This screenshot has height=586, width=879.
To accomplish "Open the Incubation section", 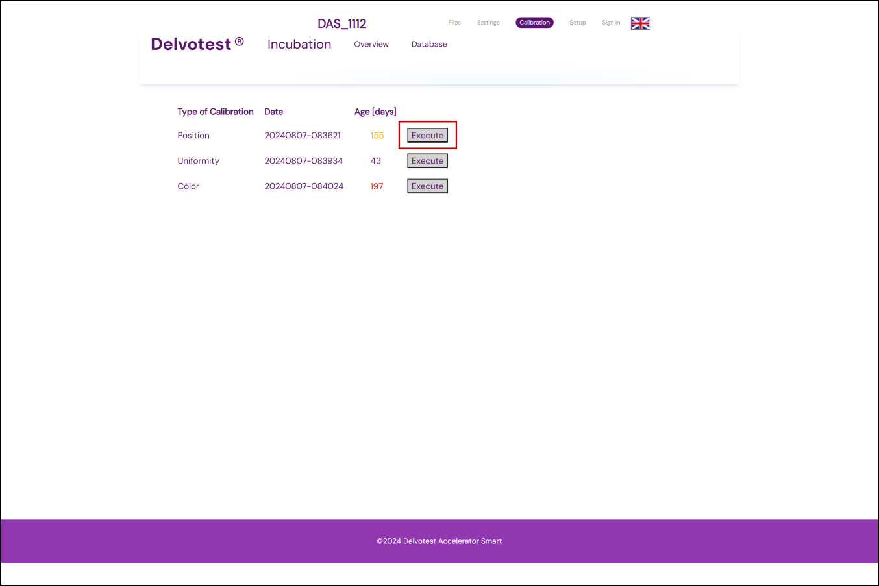I will coord(299,44).
